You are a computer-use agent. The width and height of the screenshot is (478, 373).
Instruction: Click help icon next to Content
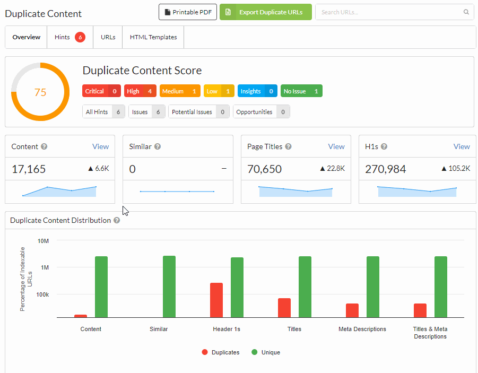[x=45, y=146]
